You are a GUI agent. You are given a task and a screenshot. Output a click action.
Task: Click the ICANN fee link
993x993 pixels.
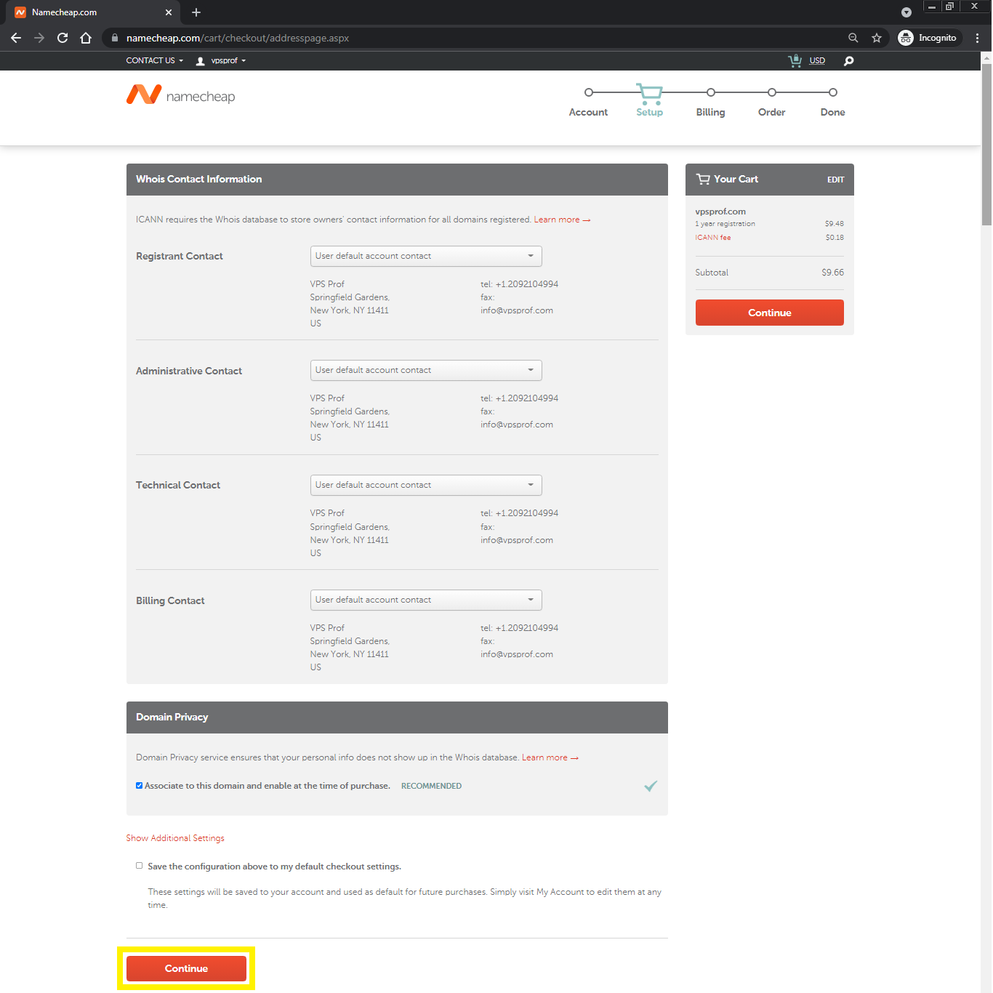(712, 238)
